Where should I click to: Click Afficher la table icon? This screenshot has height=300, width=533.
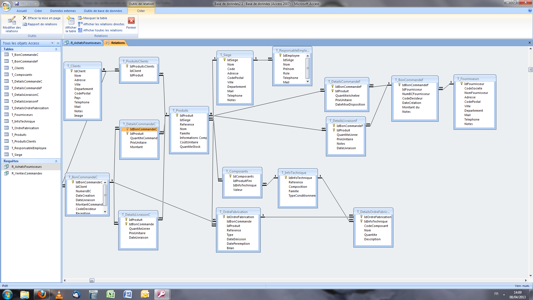[x=71, y=24]
